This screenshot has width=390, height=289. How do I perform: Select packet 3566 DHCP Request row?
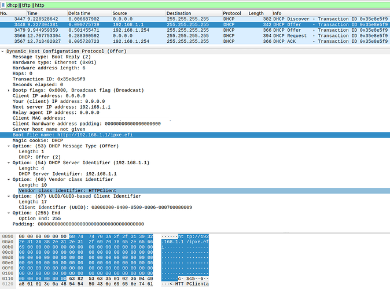[195, 36]
